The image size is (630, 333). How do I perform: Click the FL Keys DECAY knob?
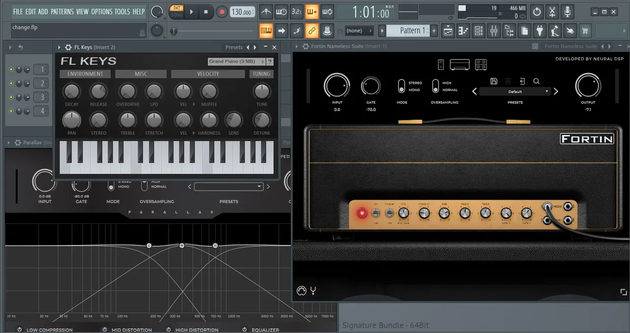click(72, 91)
